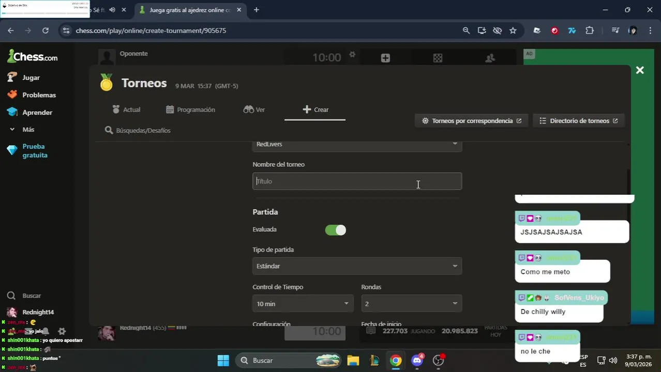Open a new browser tab
The height and width of the screenshot is (372, 661).
point(256,10)
